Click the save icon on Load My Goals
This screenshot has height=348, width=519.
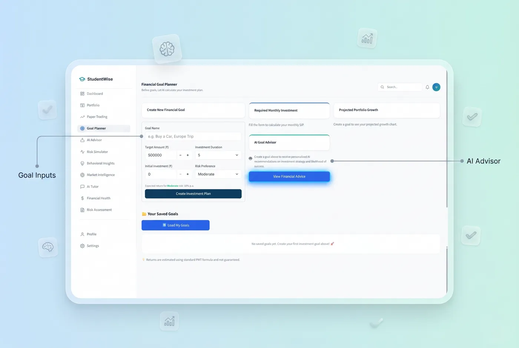coord(164,225)
